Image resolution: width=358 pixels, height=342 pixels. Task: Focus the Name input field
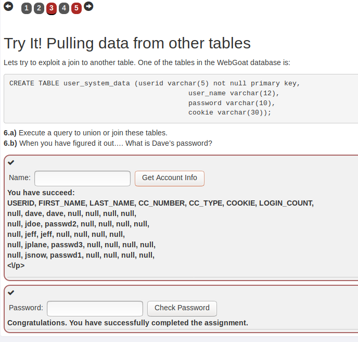pos(82,178)
